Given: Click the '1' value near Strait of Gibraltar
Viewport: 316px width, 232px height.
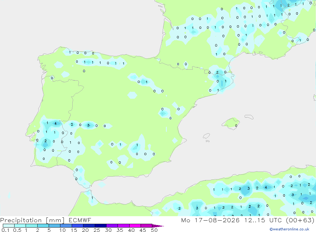Looking at the screenshot, I should pyautogui.click(x=92, y=198).
